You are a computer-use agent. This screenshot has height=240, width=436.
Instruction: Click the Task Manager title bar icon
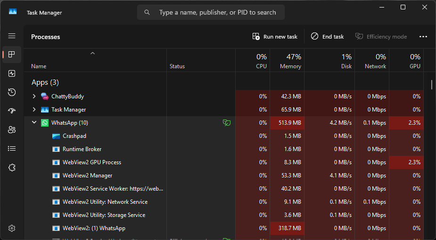13,11
